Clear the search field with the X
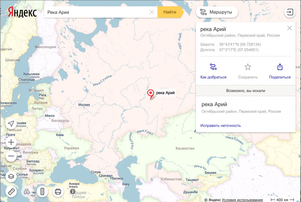 click(x=152, y=12)
